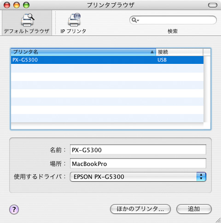
Task: Click the ほかのプリンタ... button
Action: [140, 209]
